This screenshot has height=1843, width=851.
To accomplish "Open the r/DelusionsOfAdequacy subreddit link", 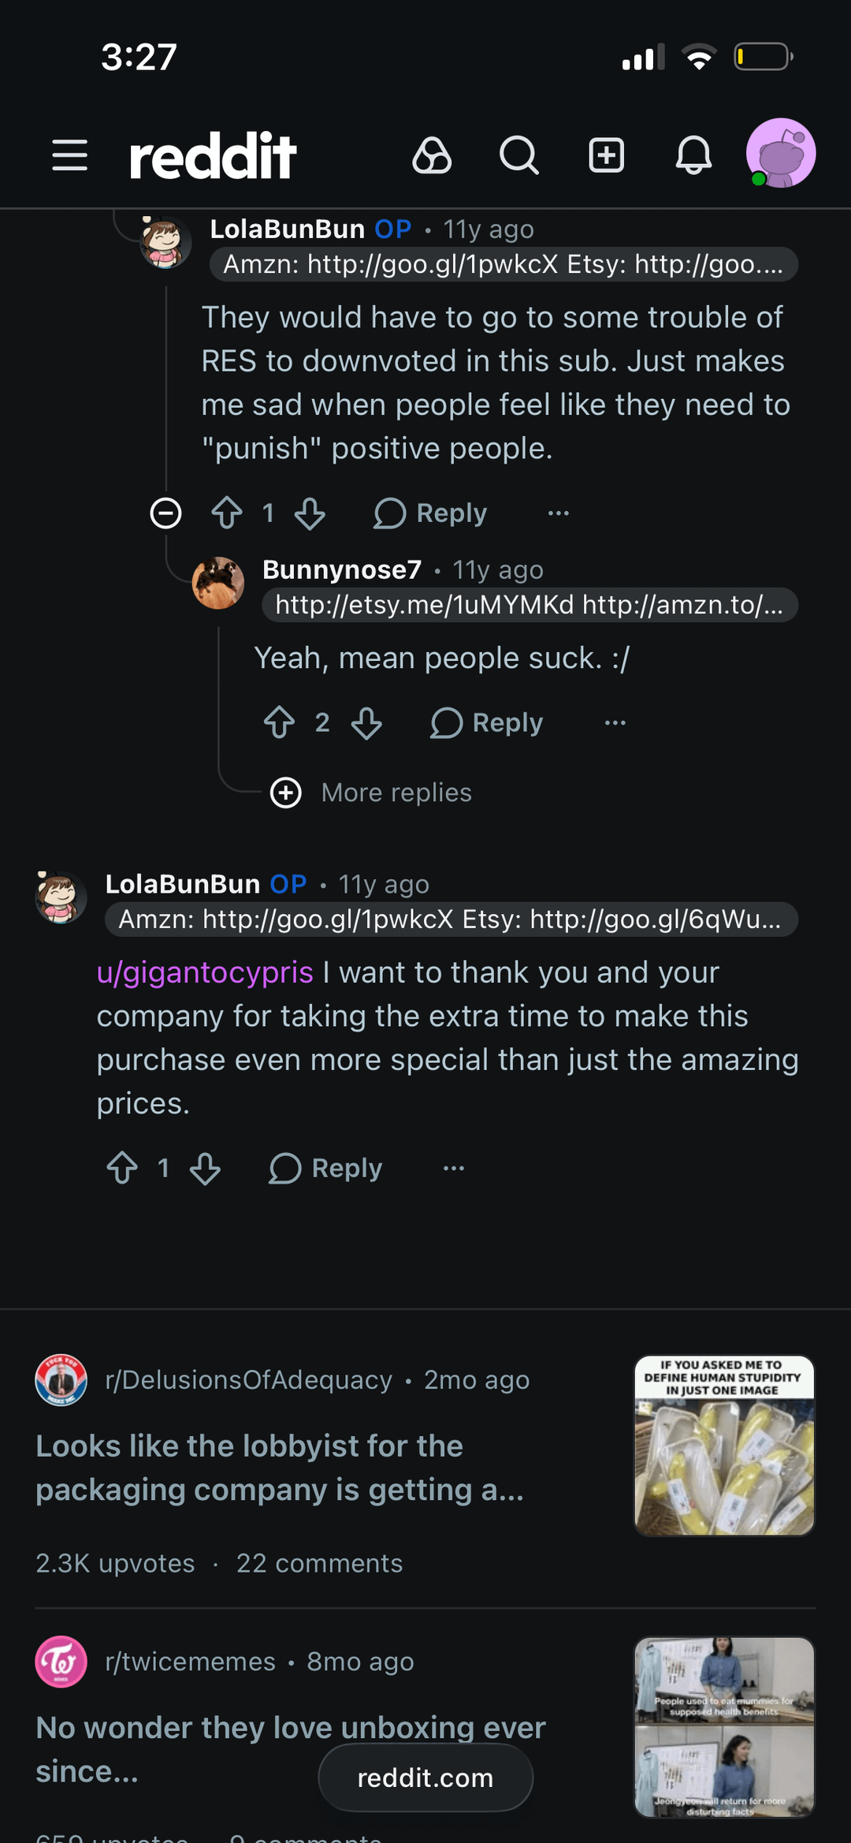I will (248, 1380).
